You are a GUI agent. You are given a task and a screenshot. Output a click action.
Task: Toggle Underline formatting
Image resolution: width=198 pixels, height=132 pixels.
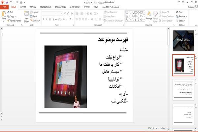pyautogui.click(x=50, y=19)
